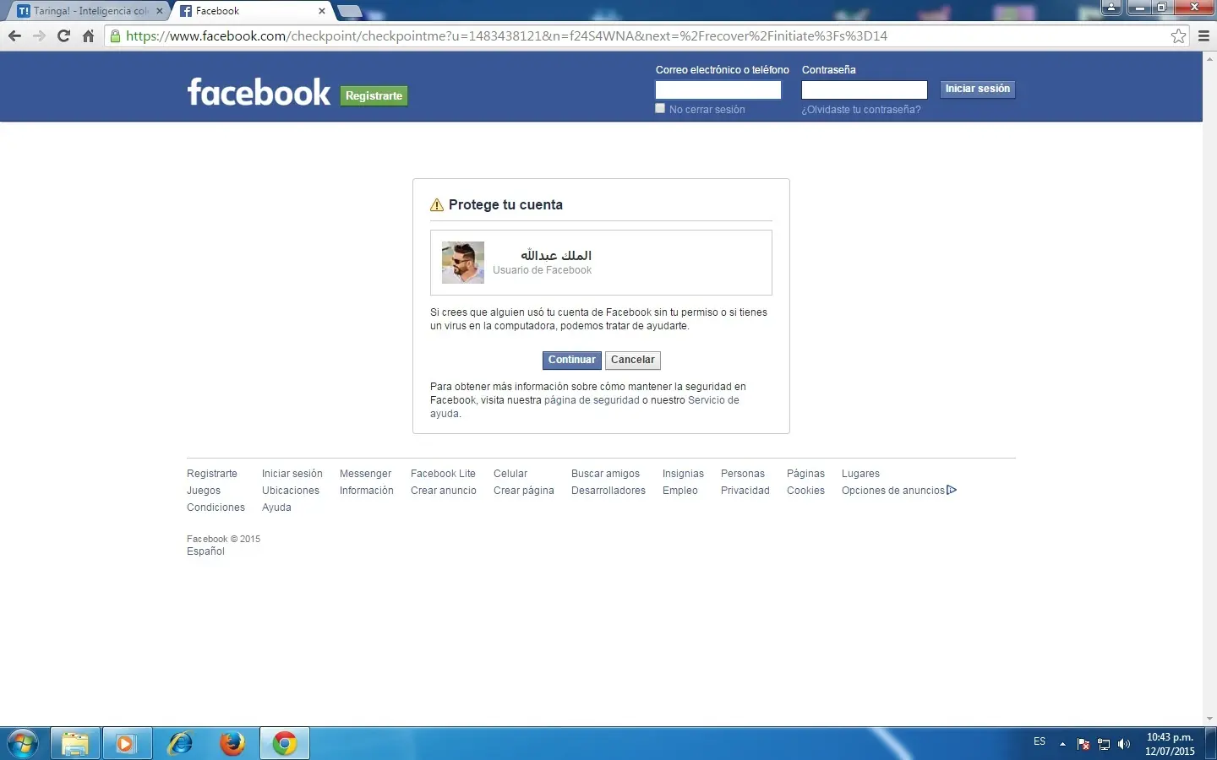Open the Desarrolladores footer link

[x=608, y=491]
